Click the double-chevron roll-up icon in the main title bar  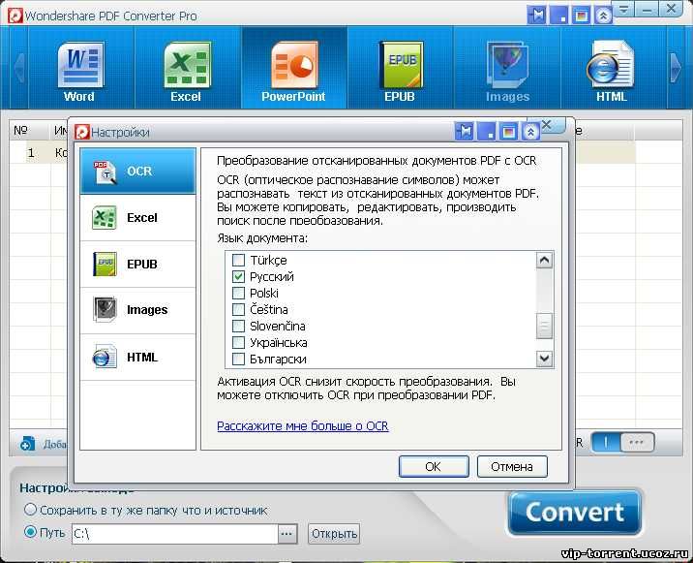(x=603, y=16)
